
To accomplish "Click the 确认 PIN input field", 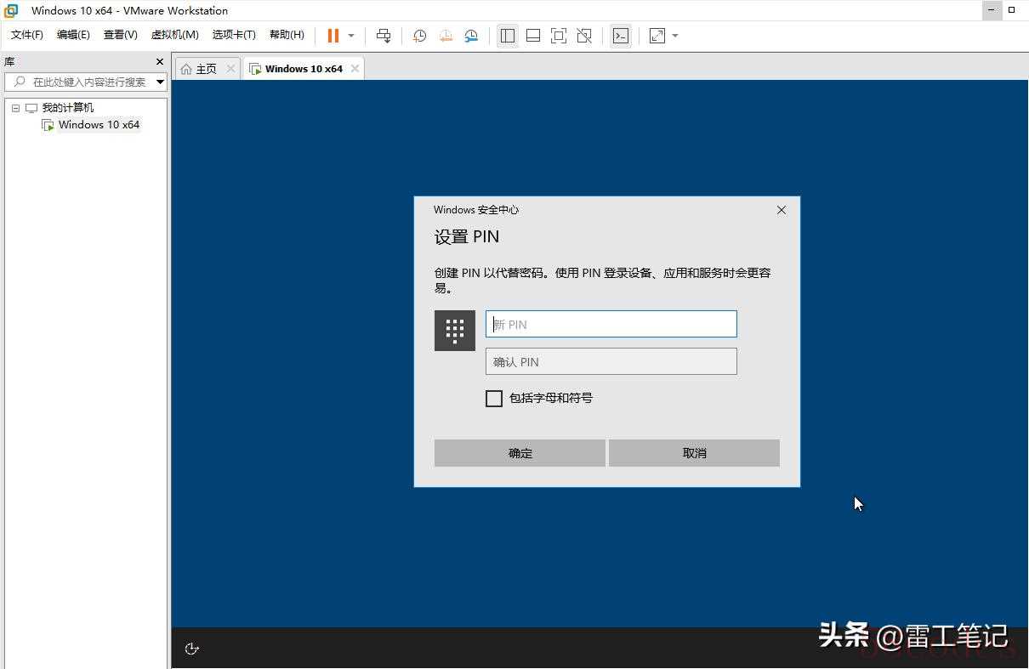I will pos(611,361).
